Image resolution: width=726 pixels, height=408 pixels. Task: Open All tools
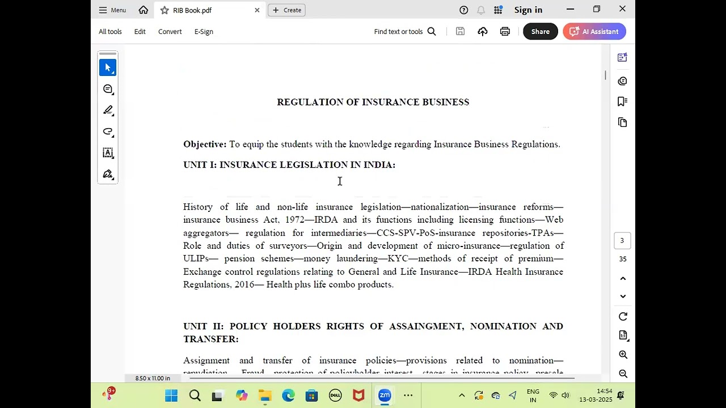coord(110,32)
